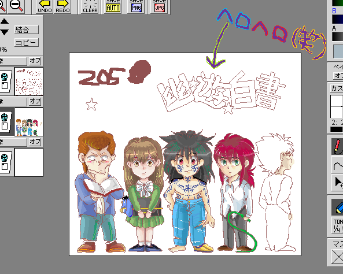Click the drawing canvas with the characters
The image size is (343, 274).
point(185,154)
